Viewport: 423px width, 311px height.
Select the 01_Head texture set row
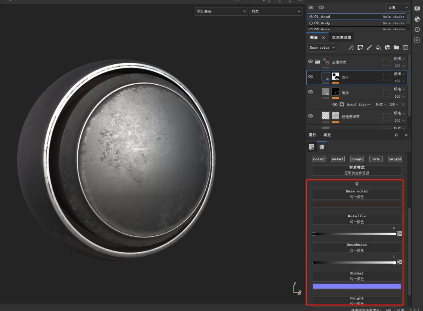(357, 17)
